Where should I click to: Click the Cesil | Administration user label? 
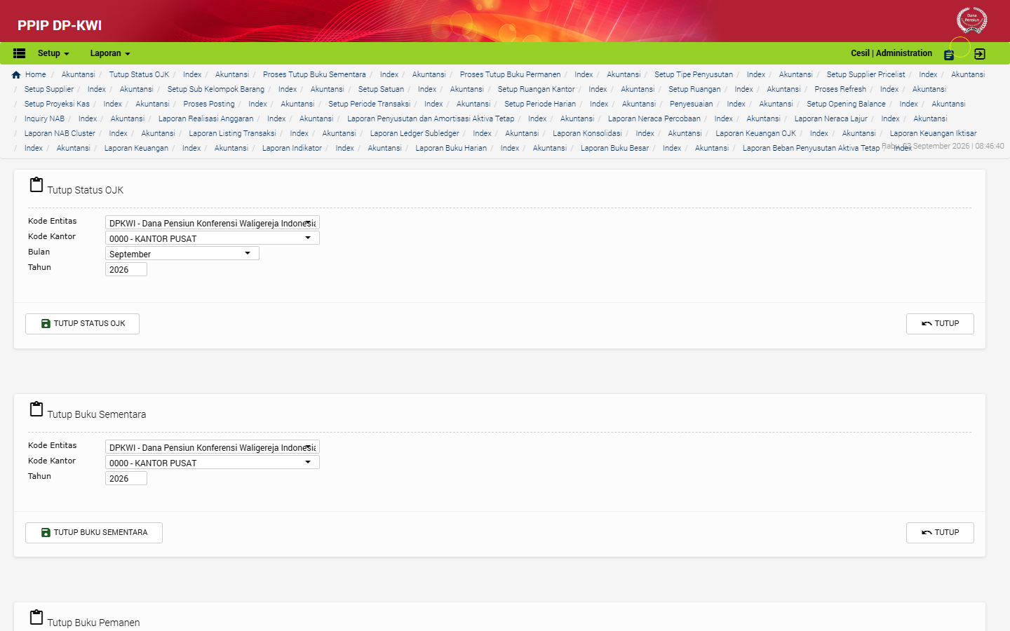(x=891, y=53)
